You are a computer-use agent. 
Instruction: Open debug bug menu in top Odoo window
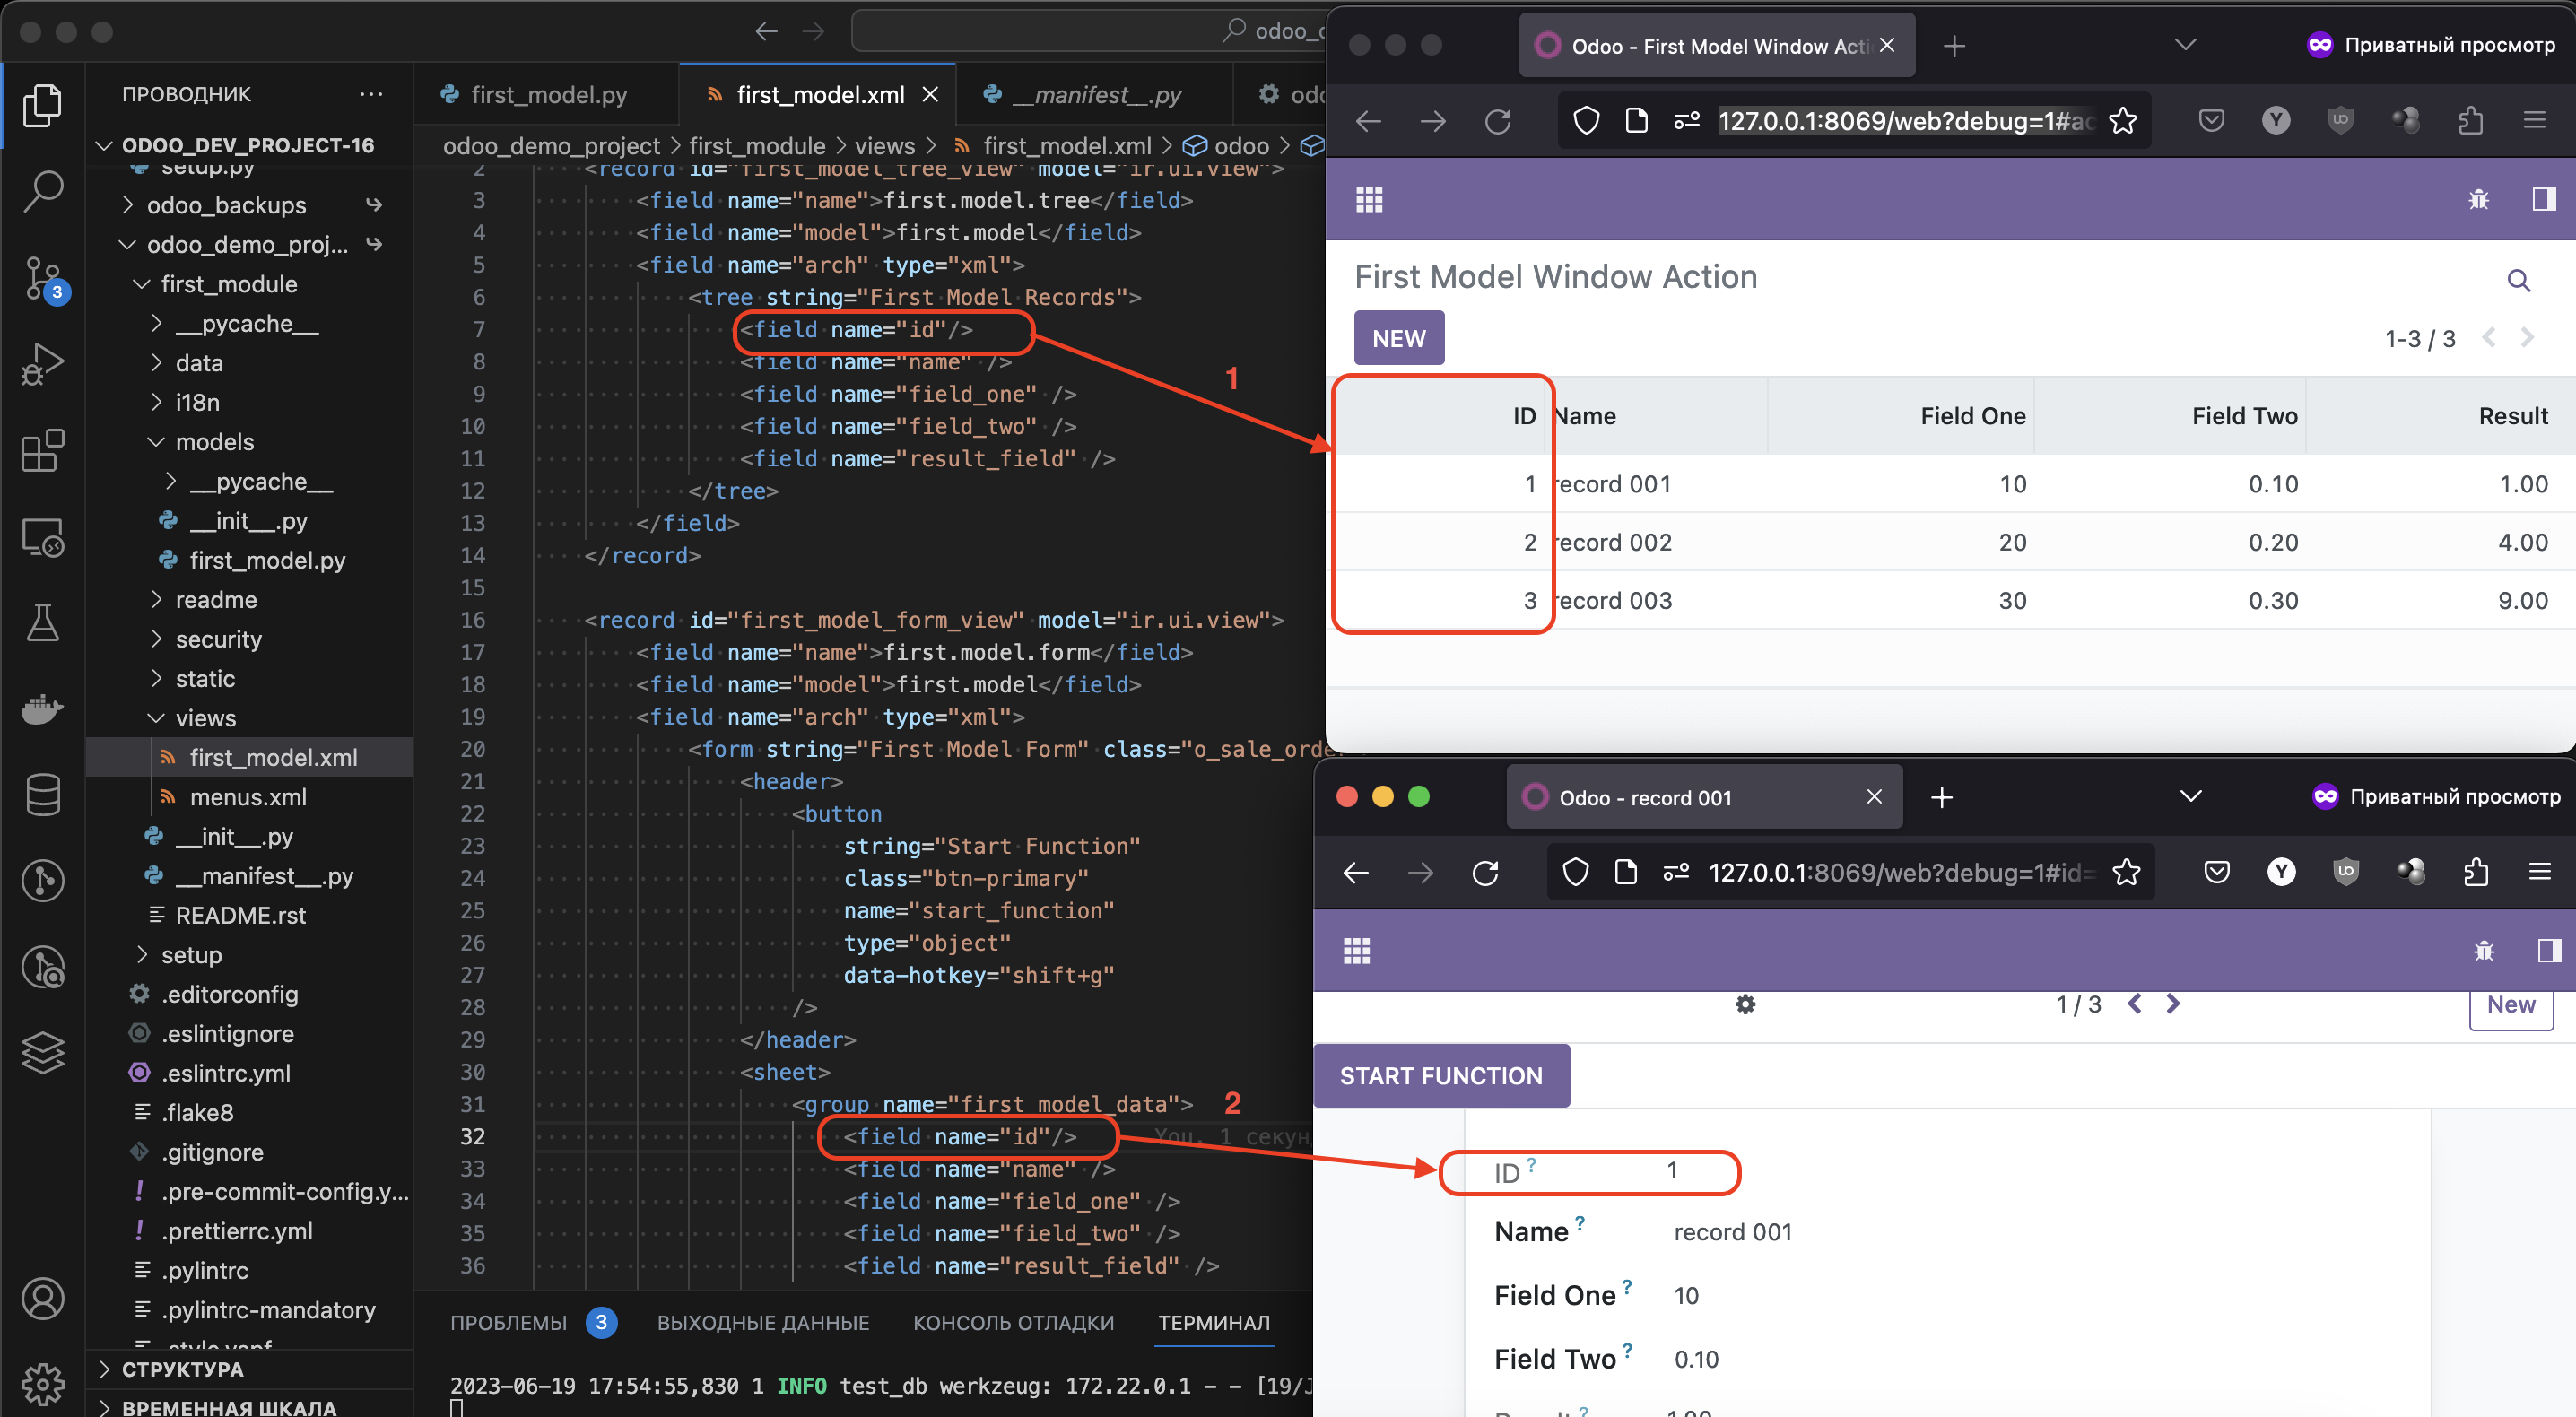[x=2478, y=200]
